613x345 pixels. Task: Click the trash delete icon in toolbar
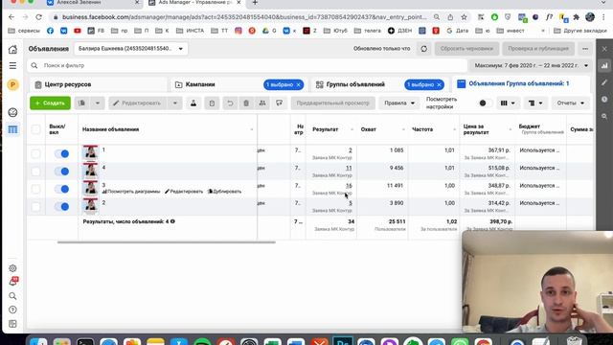point(246,103)
